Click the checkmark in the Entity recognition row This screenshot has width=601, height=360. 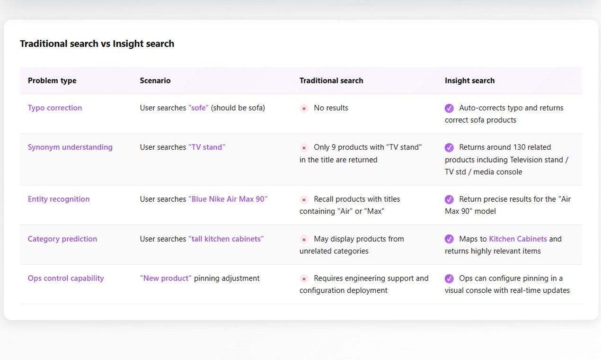tap(449, 199)
